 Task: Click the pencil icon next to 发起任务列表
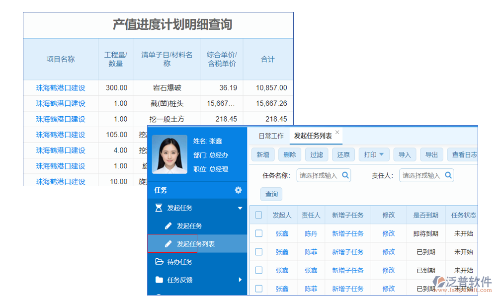[168, 244]
